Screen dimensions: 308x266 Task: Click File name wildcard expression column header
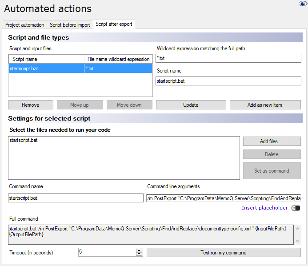118,59
